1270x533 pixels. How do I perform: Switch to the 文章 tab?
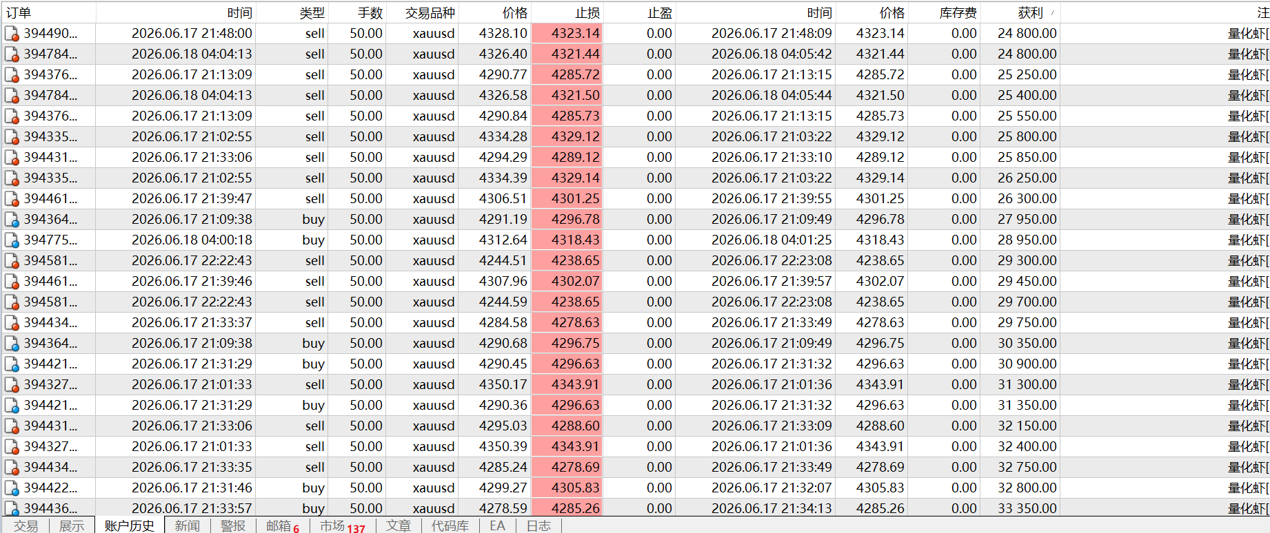[x=398, y=525]
